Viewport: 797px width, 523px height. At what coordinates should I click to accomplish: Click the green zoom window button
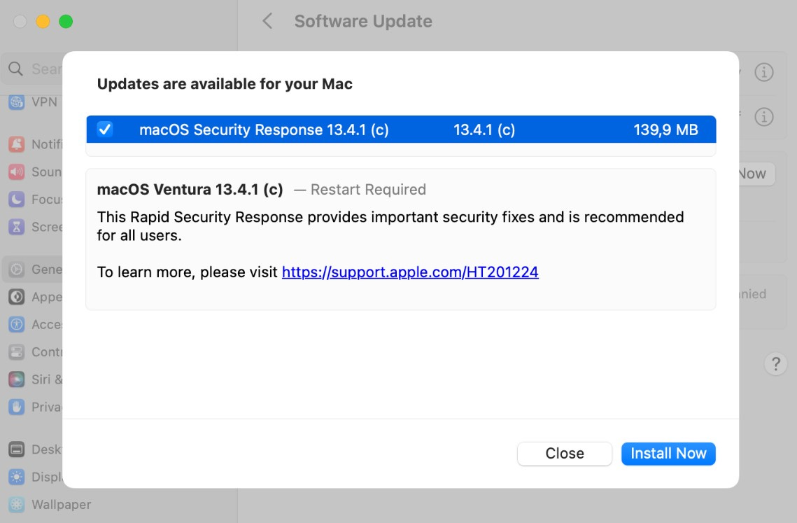(66, 22)
